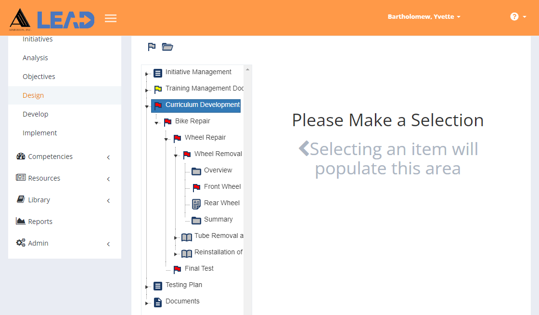Viewport: 539px width, 315px height.
Task: Click the Competencies gauge icon
Action: click(x=21, y=156)
